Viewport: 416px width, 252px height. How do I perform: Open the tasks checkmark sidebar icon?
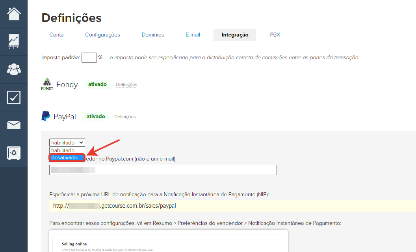point(14,97)
